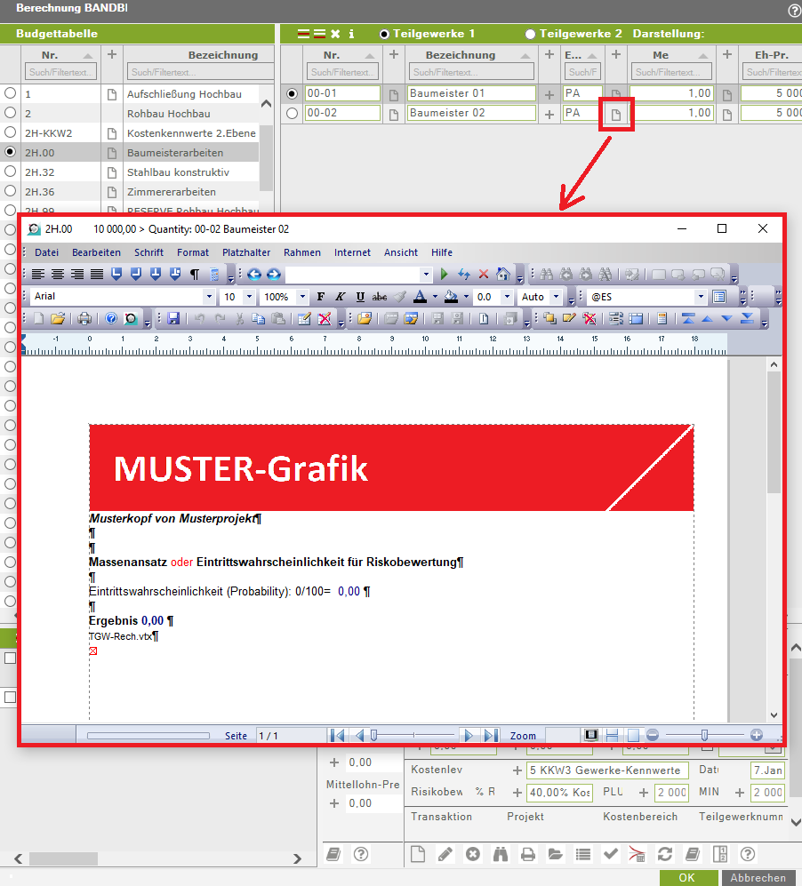This screenshot has width=802, height=886.
Task: Click the printer icon in editor toolbar
Action: coord(84,318)
